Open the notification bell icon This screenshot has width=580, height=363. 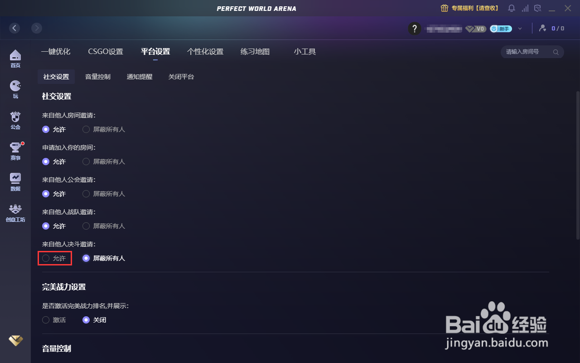[512, 8]
